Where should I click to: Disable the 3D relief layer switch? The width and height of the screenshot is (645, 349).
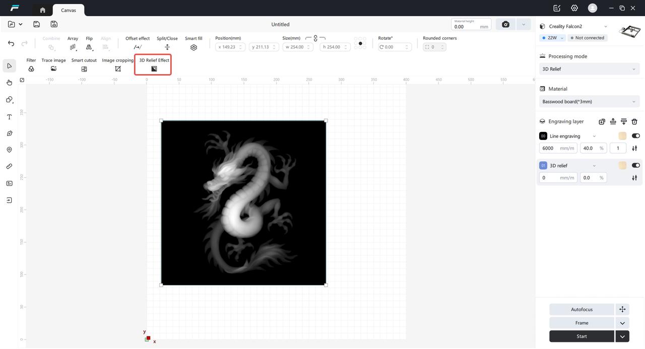click(x=635, y=165)
